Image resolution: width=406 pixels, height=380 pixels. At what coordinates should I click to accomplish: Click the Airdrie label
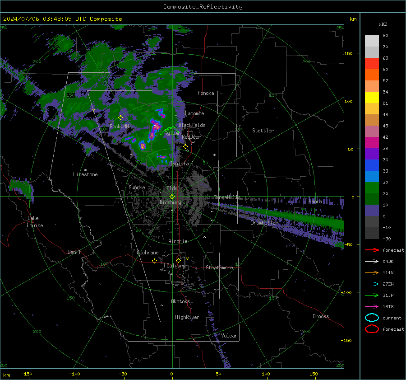coord(178,241)
